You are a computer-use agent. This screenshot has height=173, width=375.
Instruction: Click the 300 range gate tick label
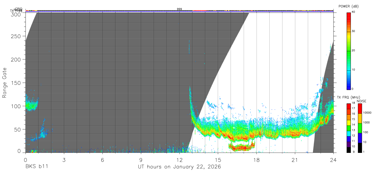pyautogui.click(x=16, y=14)
